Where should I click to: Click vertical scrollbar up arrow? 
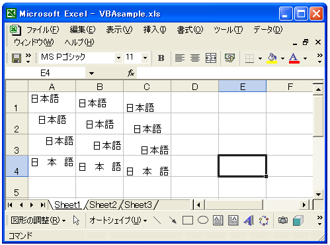[318, 89]
